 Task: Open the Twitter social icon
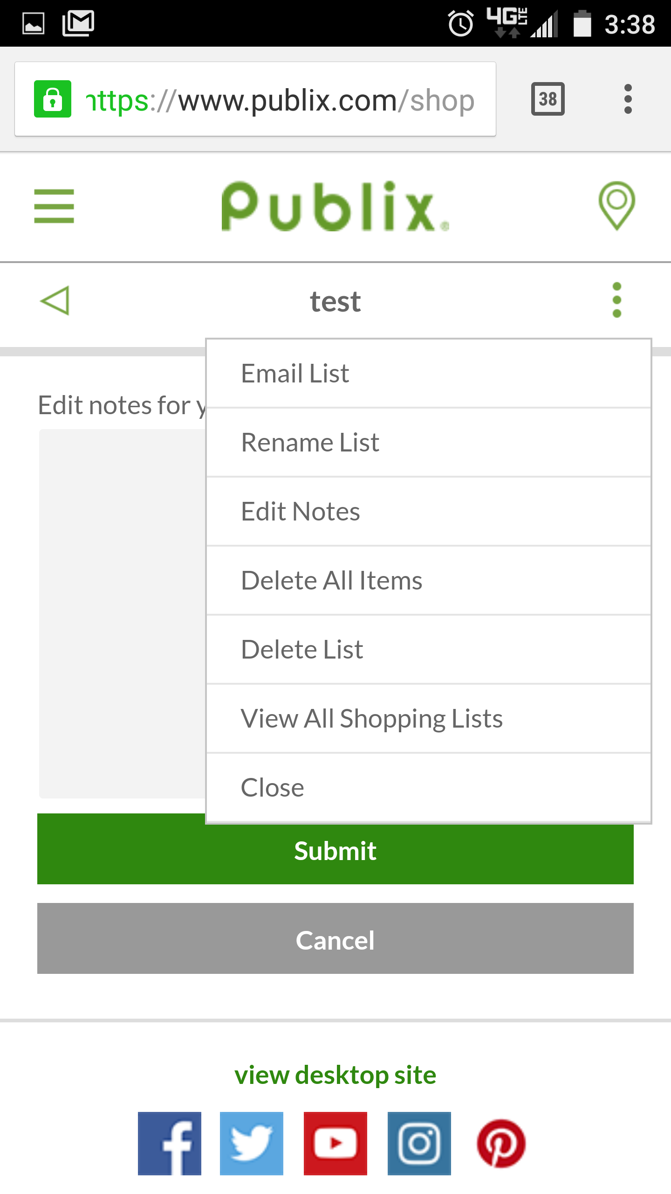(252, 1143)
